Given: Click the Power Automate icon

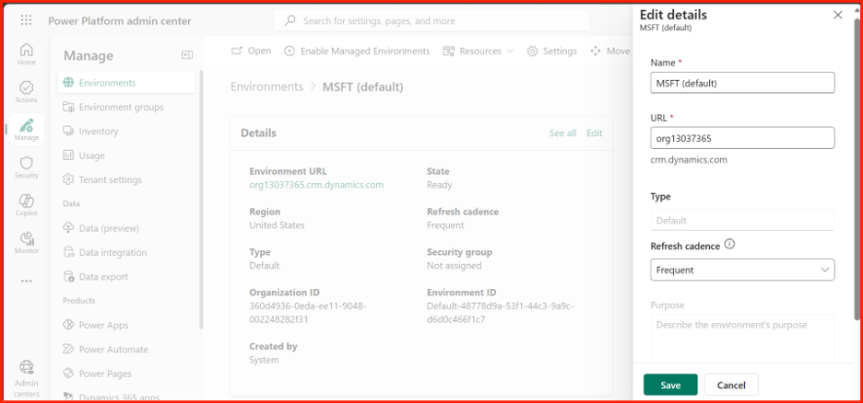Looking at the screenshot, I should point(68,350).
